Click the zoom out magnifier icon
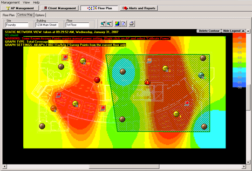This screenshot has height=171, width=252. tap(109, 24)
